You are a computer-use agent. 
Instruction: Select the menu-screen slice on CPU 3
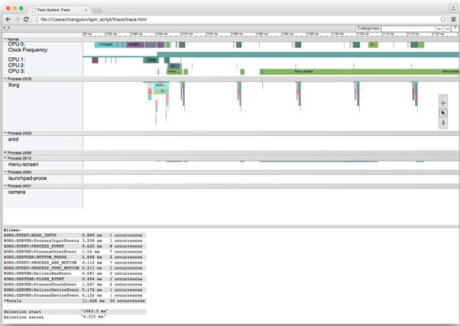point(306,72)
